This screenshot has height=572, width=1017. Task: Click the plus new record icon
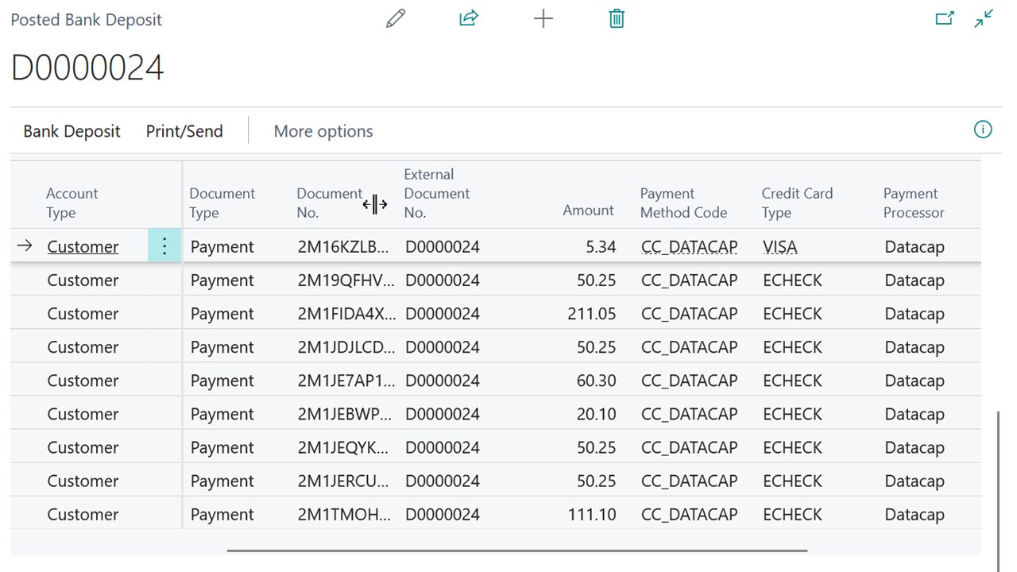(543, 18)
